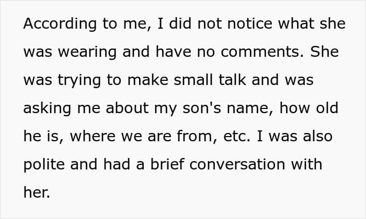The image size is (366, 219).
Task: Click the word "from," in fifth line
Action: 197,137
